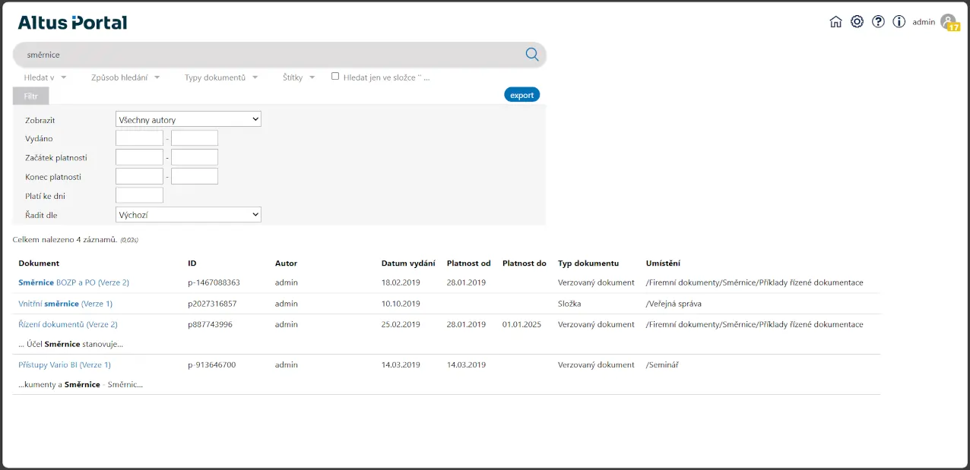Open settings via the gear icon
This screenshot has height=470, width=970.
coord(857,22)
